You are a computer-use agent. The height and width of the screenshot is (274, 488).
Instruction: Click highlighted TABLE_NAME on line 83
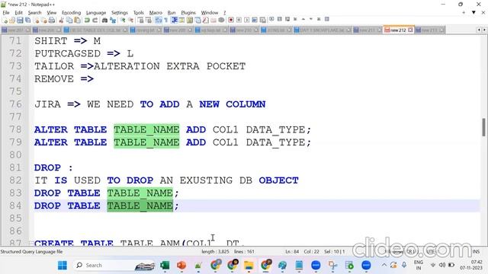140,193
